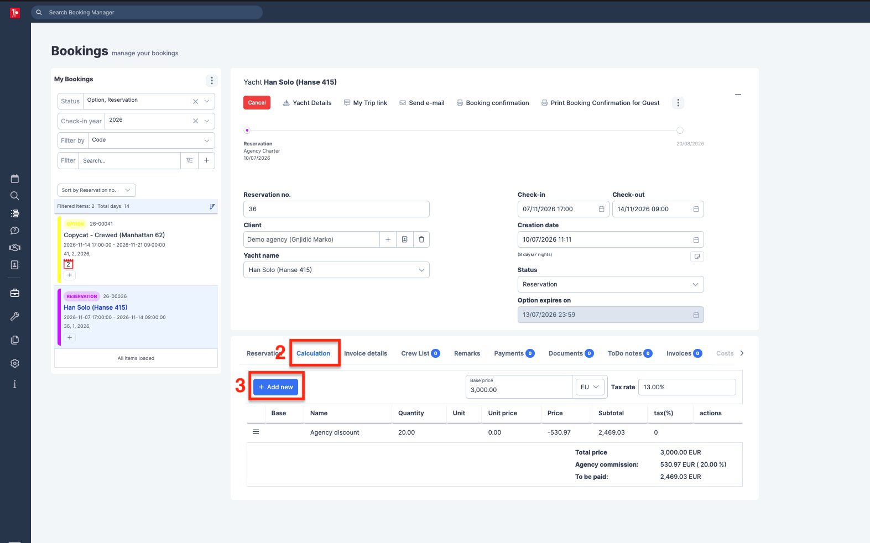This screenshot has height=543, width=870.
Task: Add a new client with the plus icon
Action: (x=388, y=239)
